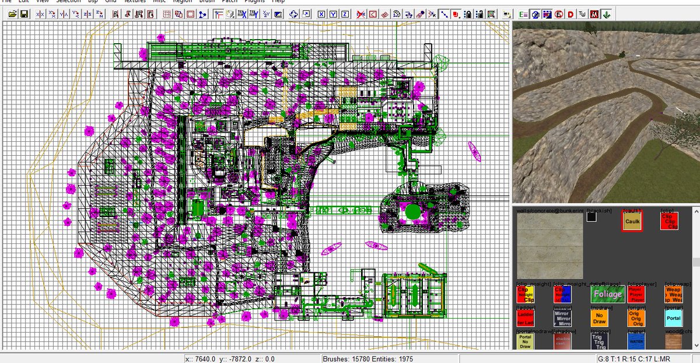700x363 pixels.
Task: Click the red D toolbar icon
Action: tap(570, 14)
